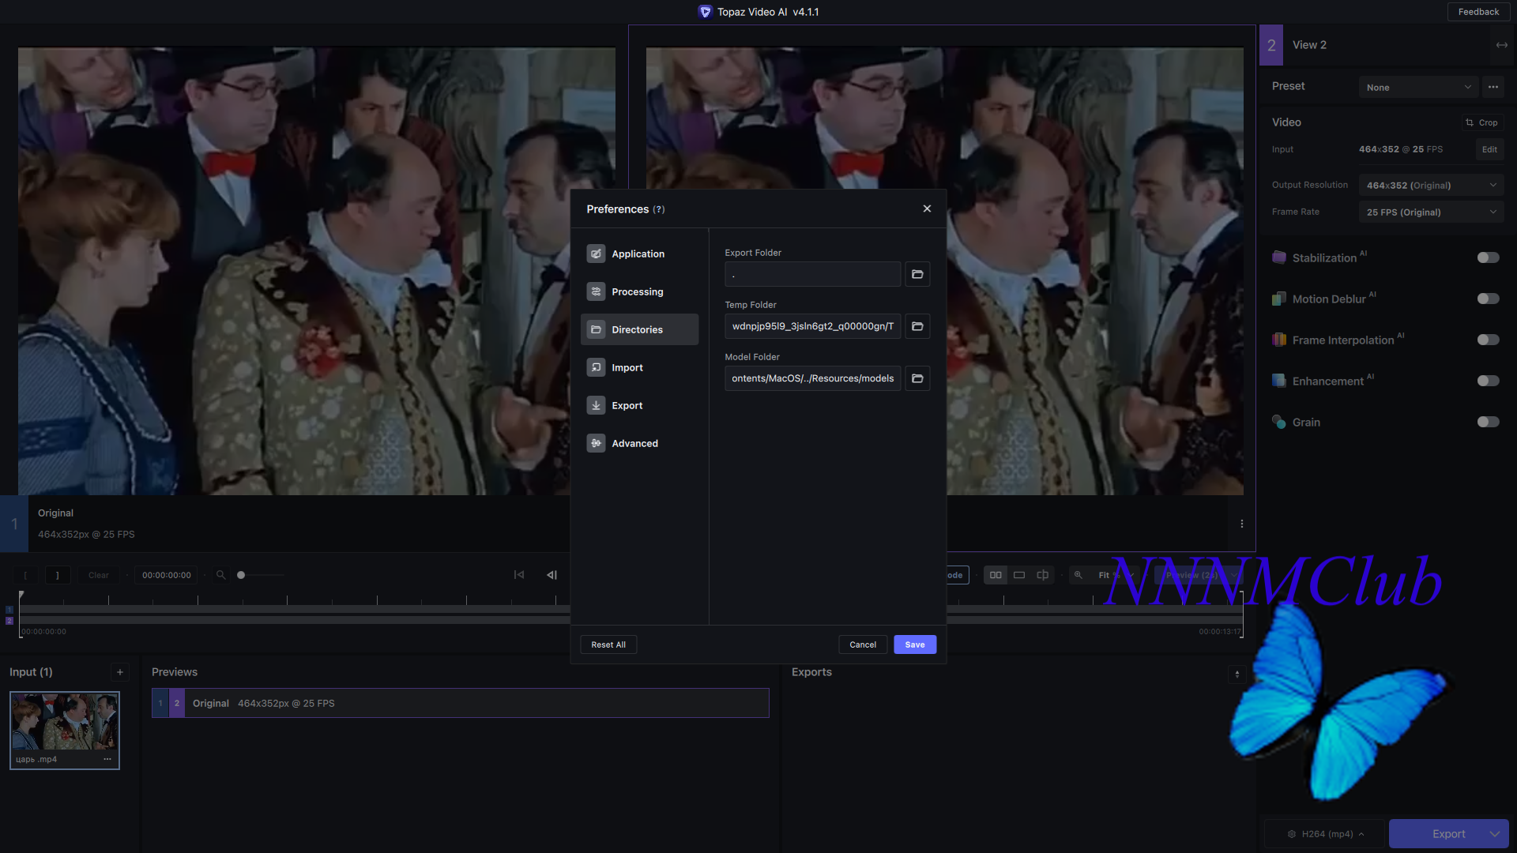Image resolution: width=1517 pixels, height=853 pixels.
Task: Select side-by-side view mode icon
Action: 996,575
